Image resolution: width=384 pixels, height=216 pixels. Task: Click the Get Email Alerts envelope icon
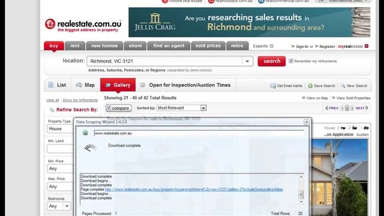(273, 86)
